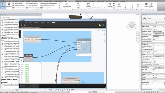The height and width of the screenshot is (93, 165).
Task: Open Диспетчер связей (Manage Links)
Action: (110, 5)
